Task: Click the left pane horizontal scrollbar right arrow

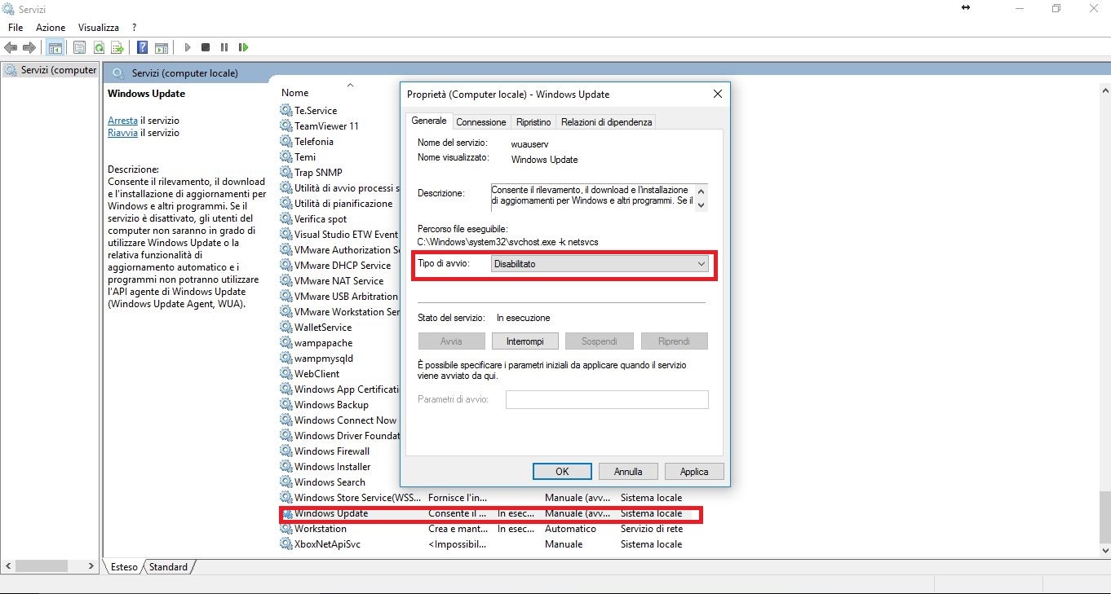Action: 91,565
